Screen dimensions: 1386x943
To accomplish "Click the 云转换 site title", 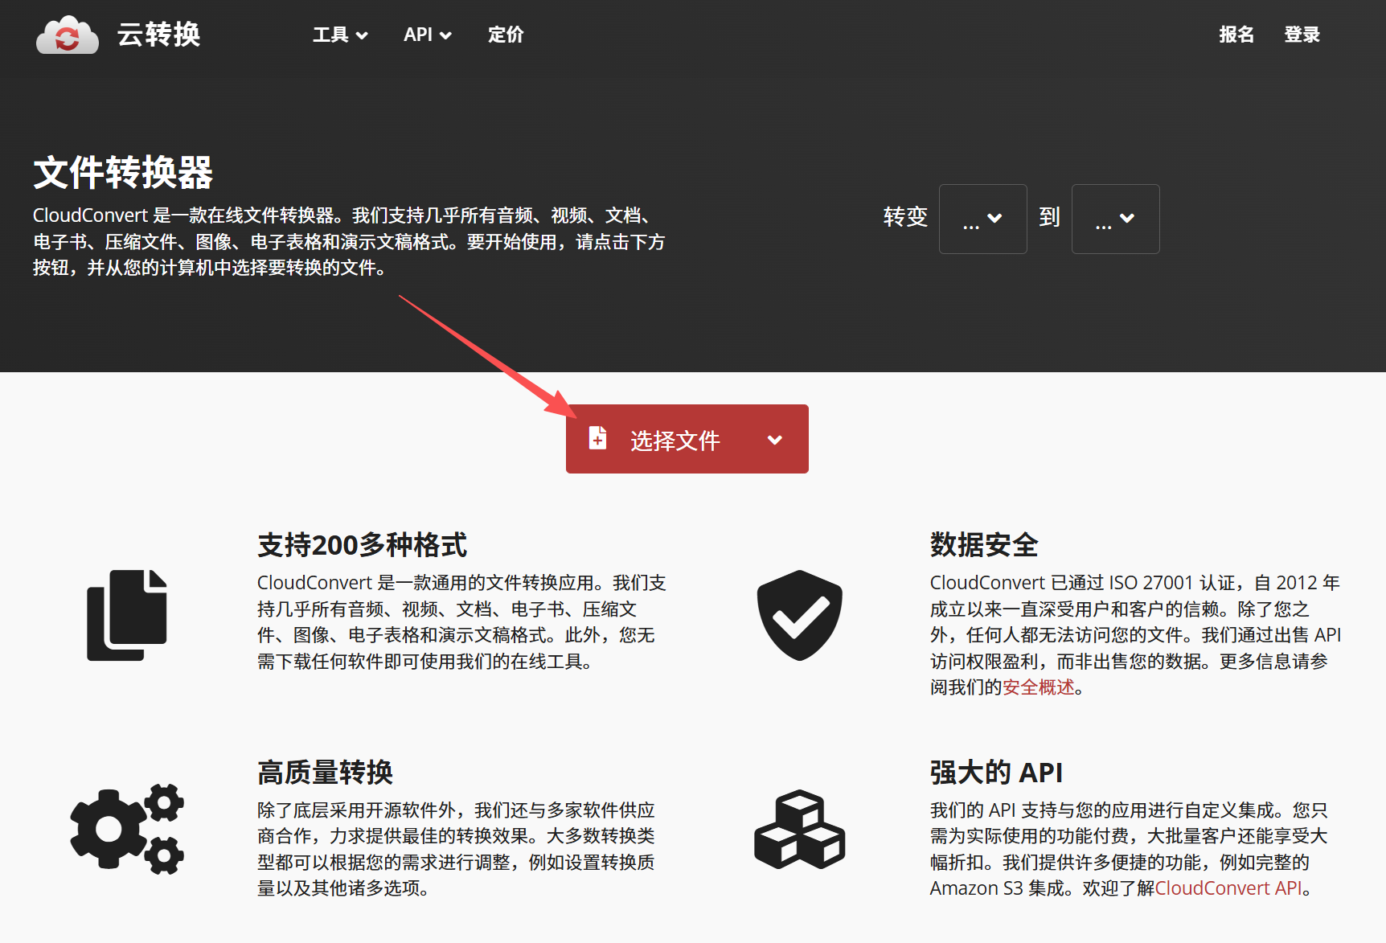I will 158,35.
